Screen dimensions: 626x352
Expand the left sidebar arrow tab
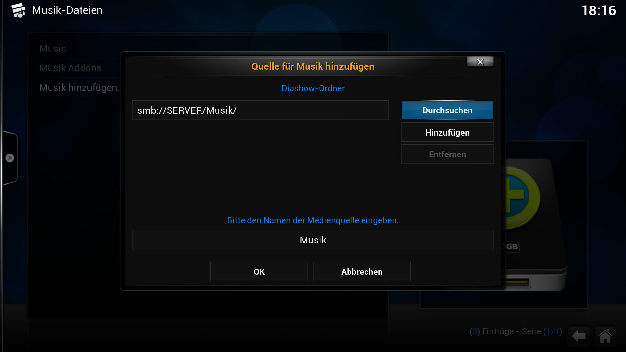tap(9, 158)
